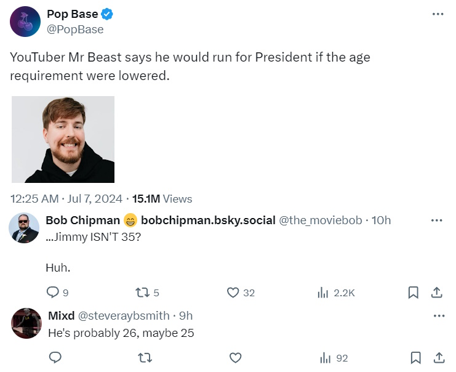Click Pop Base profile avatar
This screenshot has width=456, height=372.
coord(26,22)
